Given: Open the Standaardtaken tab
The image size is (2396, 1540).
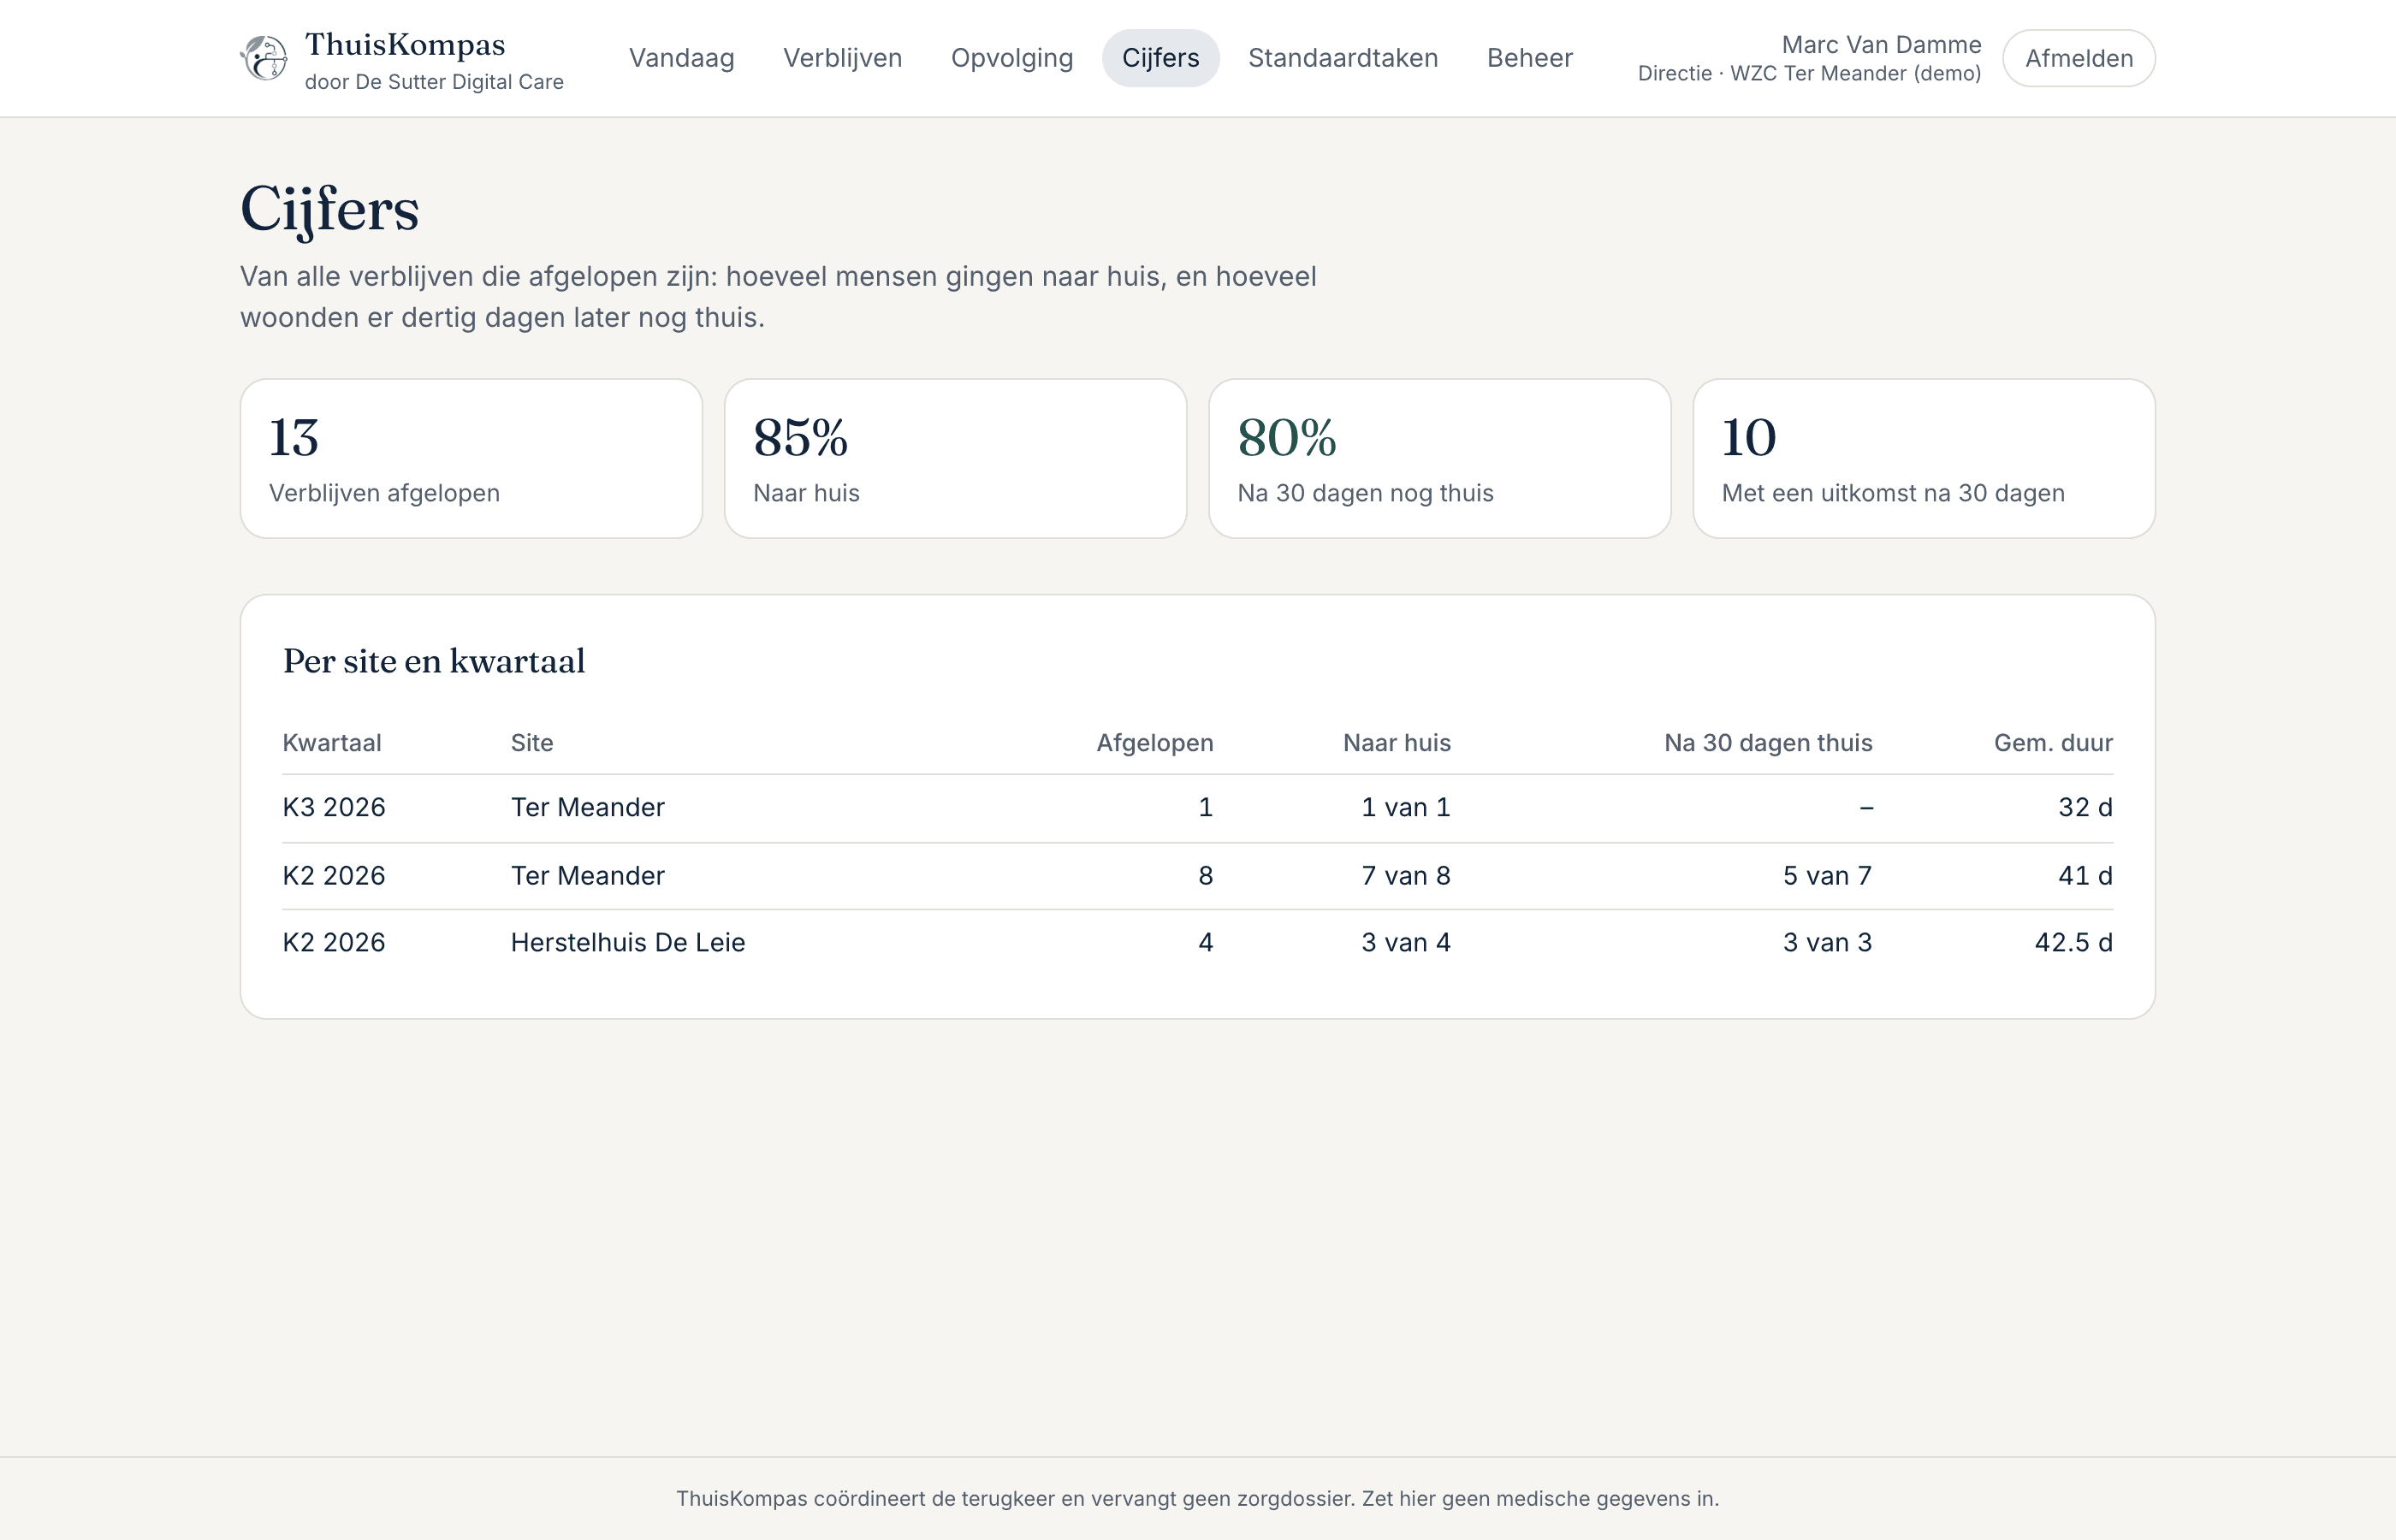Looking at the screenshot, I should tap(1343, 58).
